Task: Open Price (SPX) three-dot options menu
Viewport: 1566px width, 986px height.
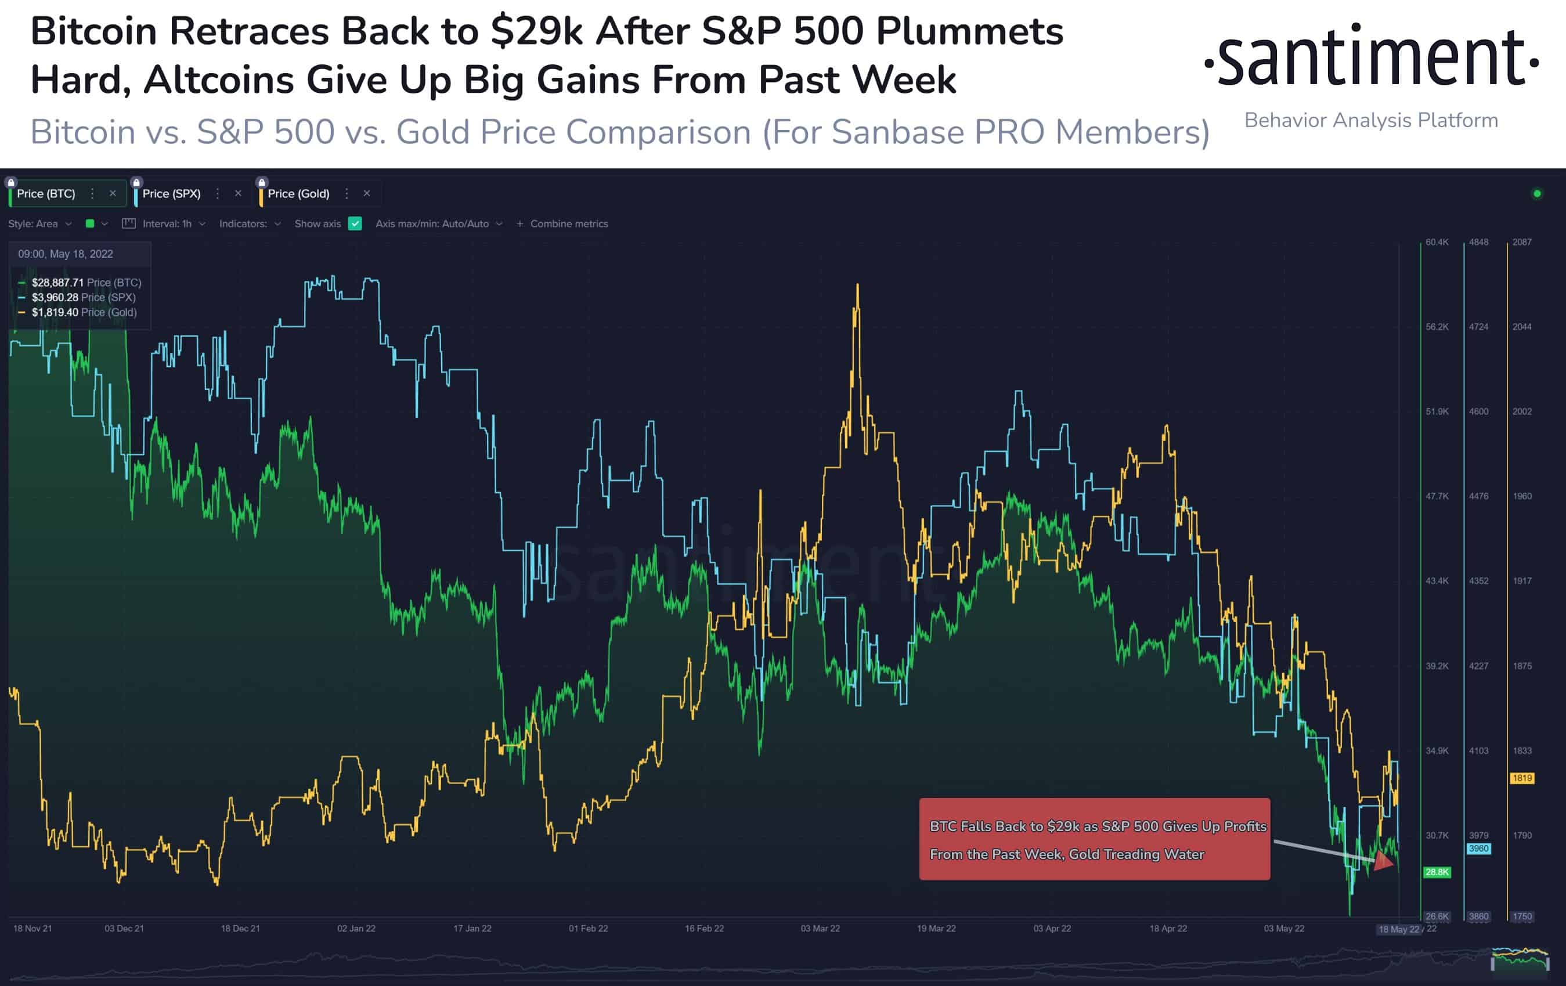Action: point(218,193)
